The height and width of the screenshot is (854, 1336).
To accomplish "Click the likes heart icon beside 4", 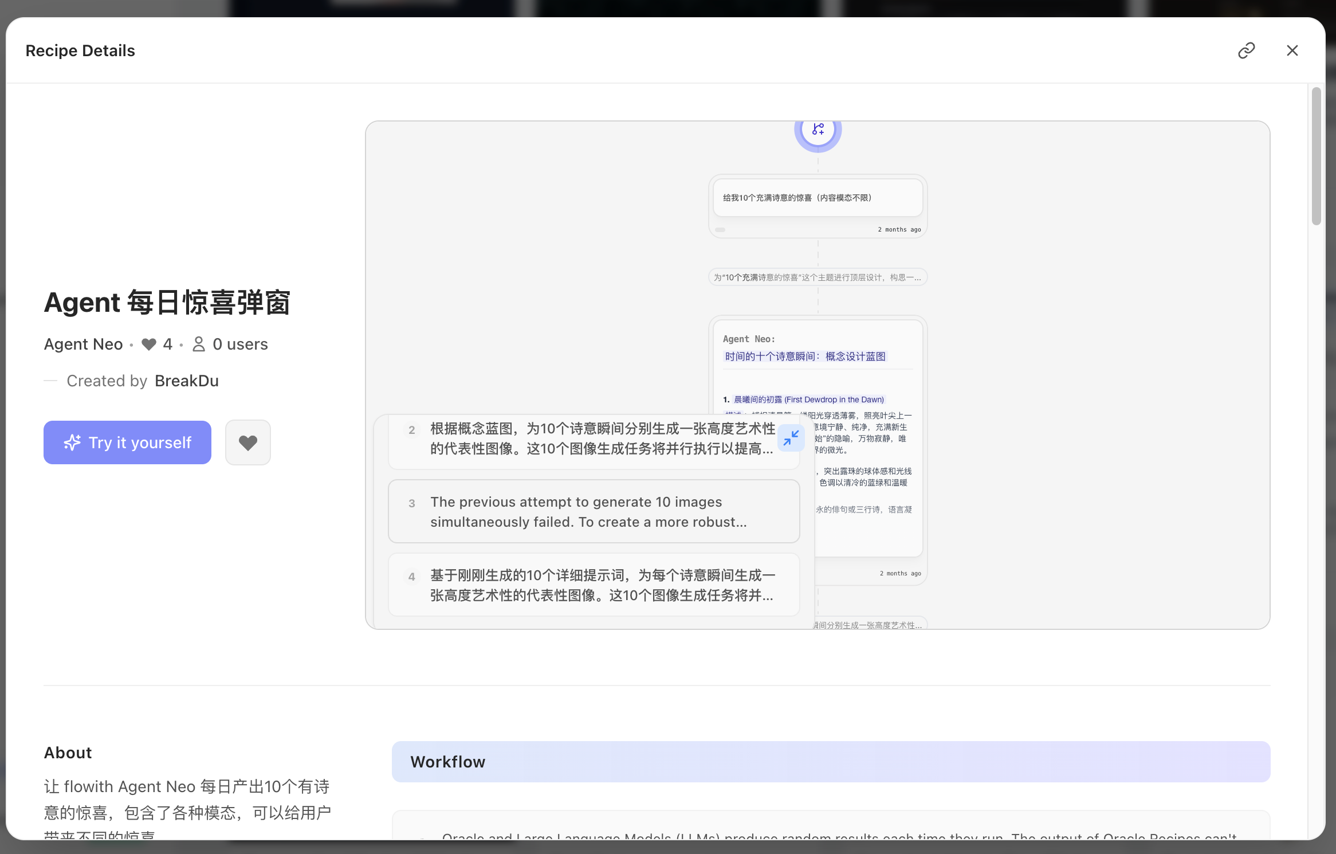I will point(149,344).
